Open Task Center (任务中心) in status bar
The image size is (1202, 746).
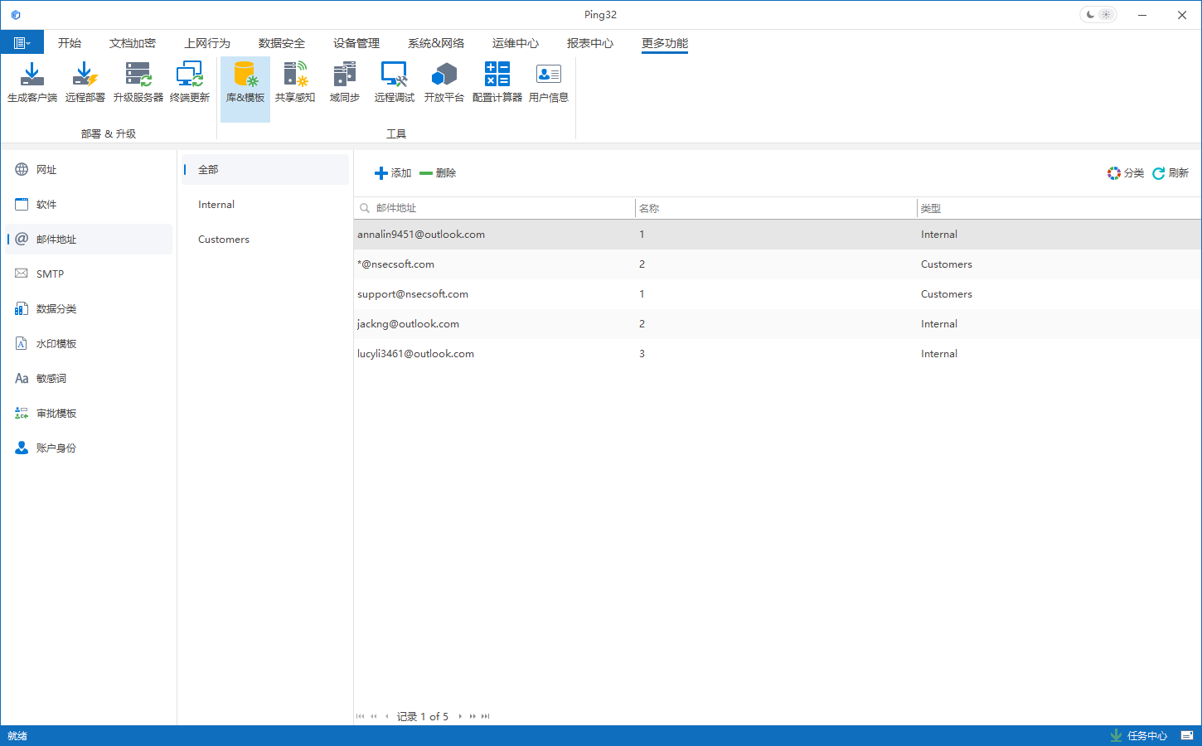click(1139, 736)
